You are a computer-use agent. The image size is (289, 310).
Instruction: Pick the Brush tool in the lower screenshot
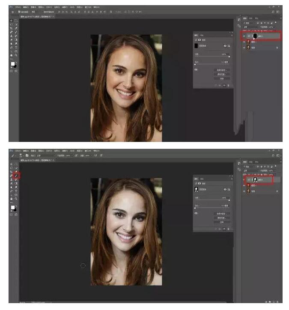point(16,175)
